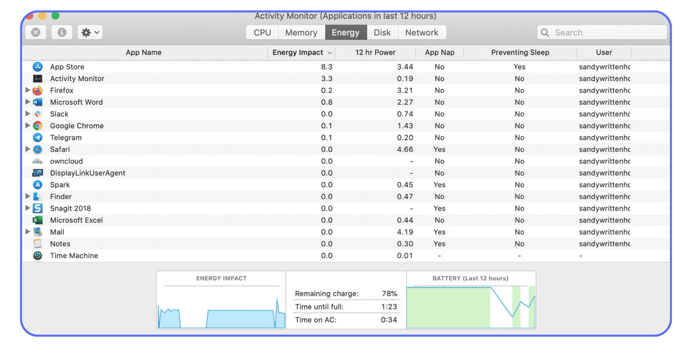The width and height of the screenshot is (692, 346).
Task: Select the Energy tab
Action: point(346,32)
